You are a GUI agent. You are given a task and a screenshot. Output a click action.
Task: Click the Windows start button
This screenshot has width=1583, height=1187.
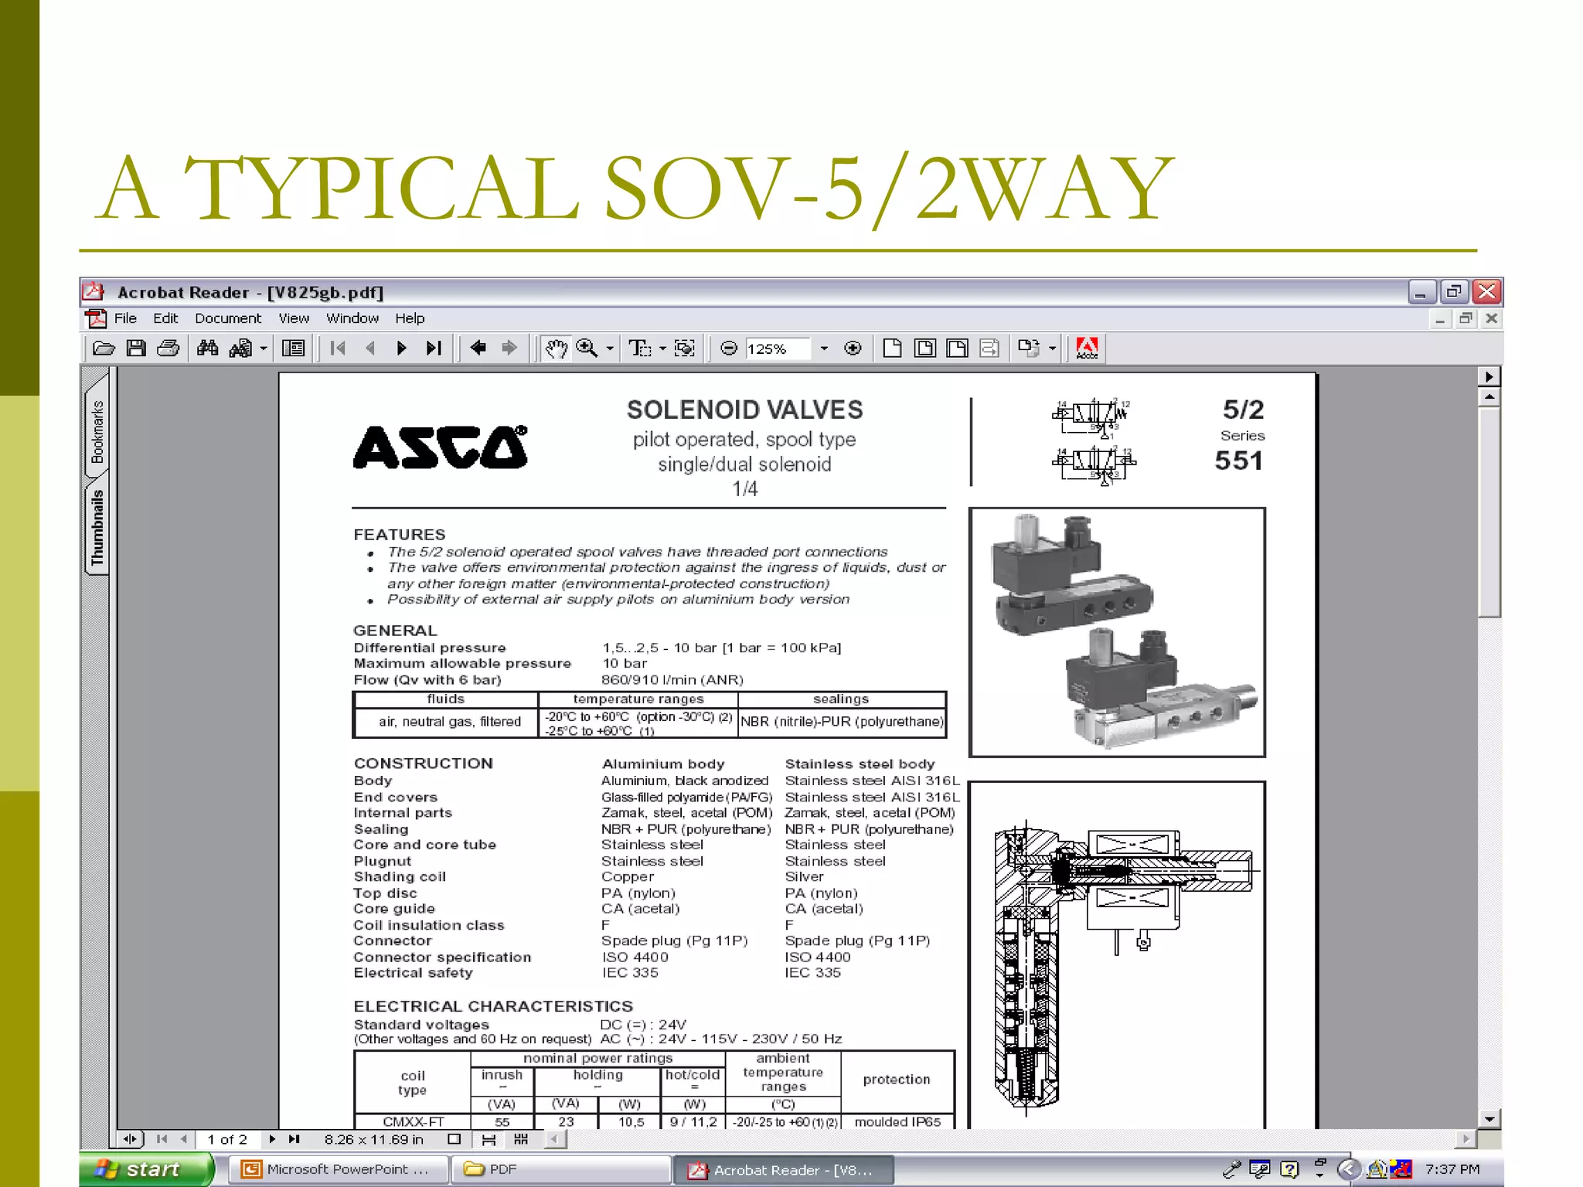tap(147, 1169)
